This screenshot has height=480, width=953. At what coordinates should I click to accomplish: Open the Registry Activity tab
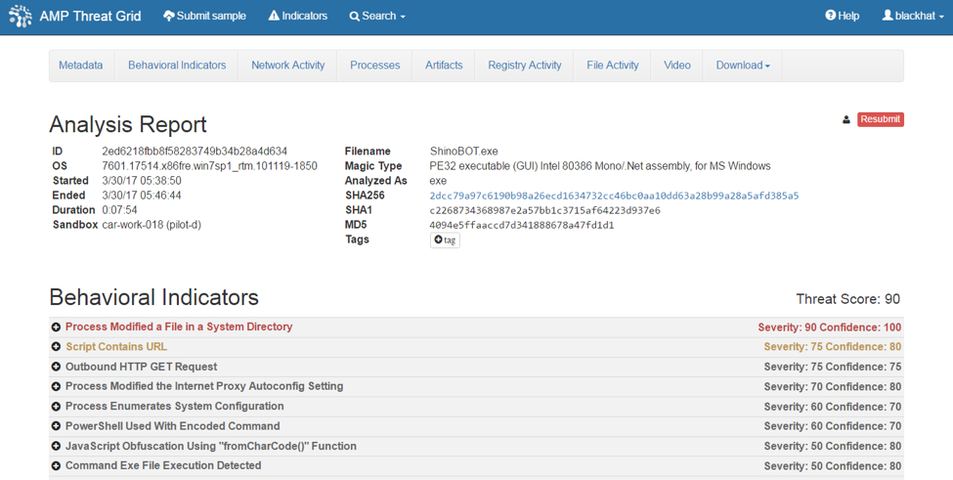524,65
